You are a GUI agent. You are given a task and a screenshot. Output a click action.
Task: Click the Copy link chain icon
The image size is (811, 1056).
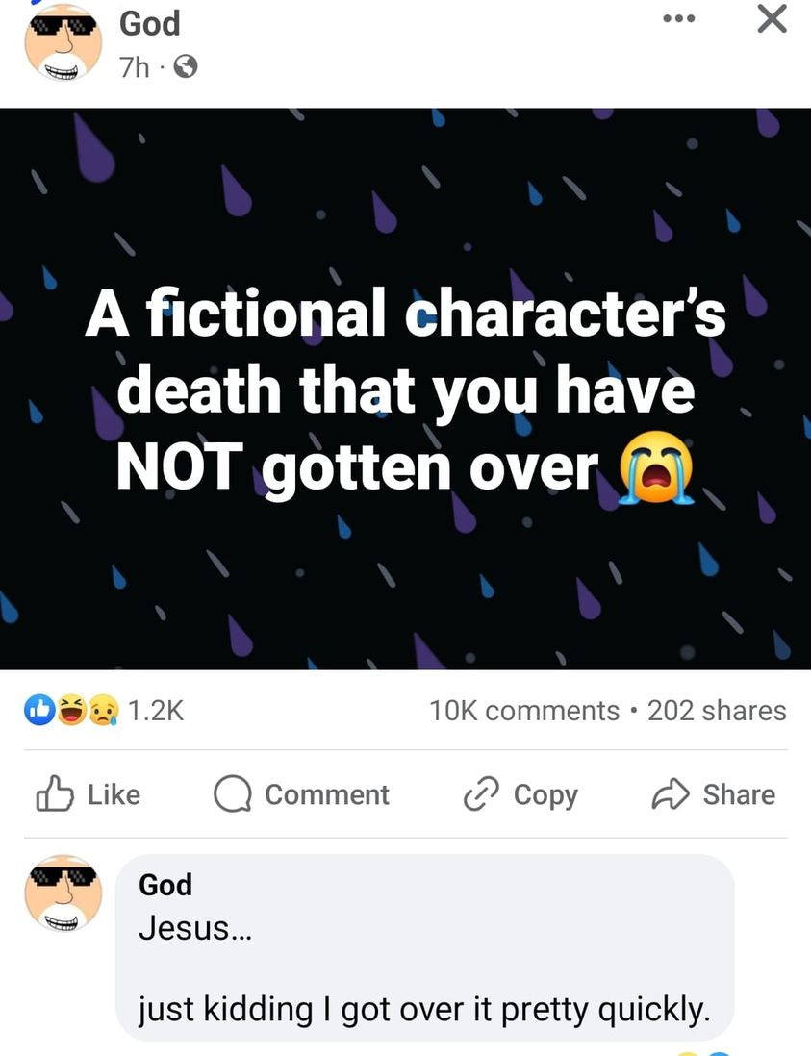coord(480,794)
